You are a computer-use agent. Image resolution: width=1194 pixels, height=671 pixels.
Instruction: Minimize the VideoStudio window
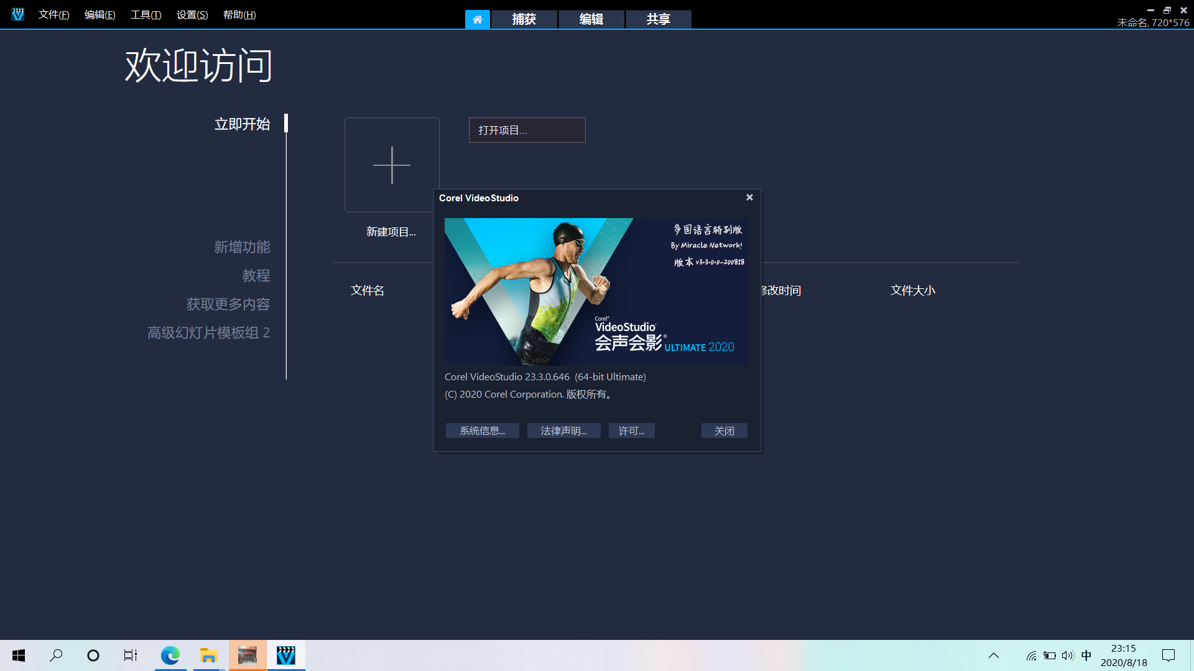[x=1150, y=10]
